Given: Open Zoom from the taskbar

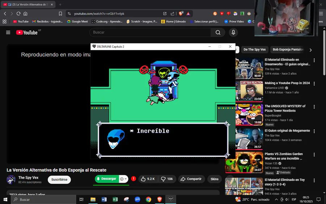Looking at the screenshot, I should [x=137, y=199].
